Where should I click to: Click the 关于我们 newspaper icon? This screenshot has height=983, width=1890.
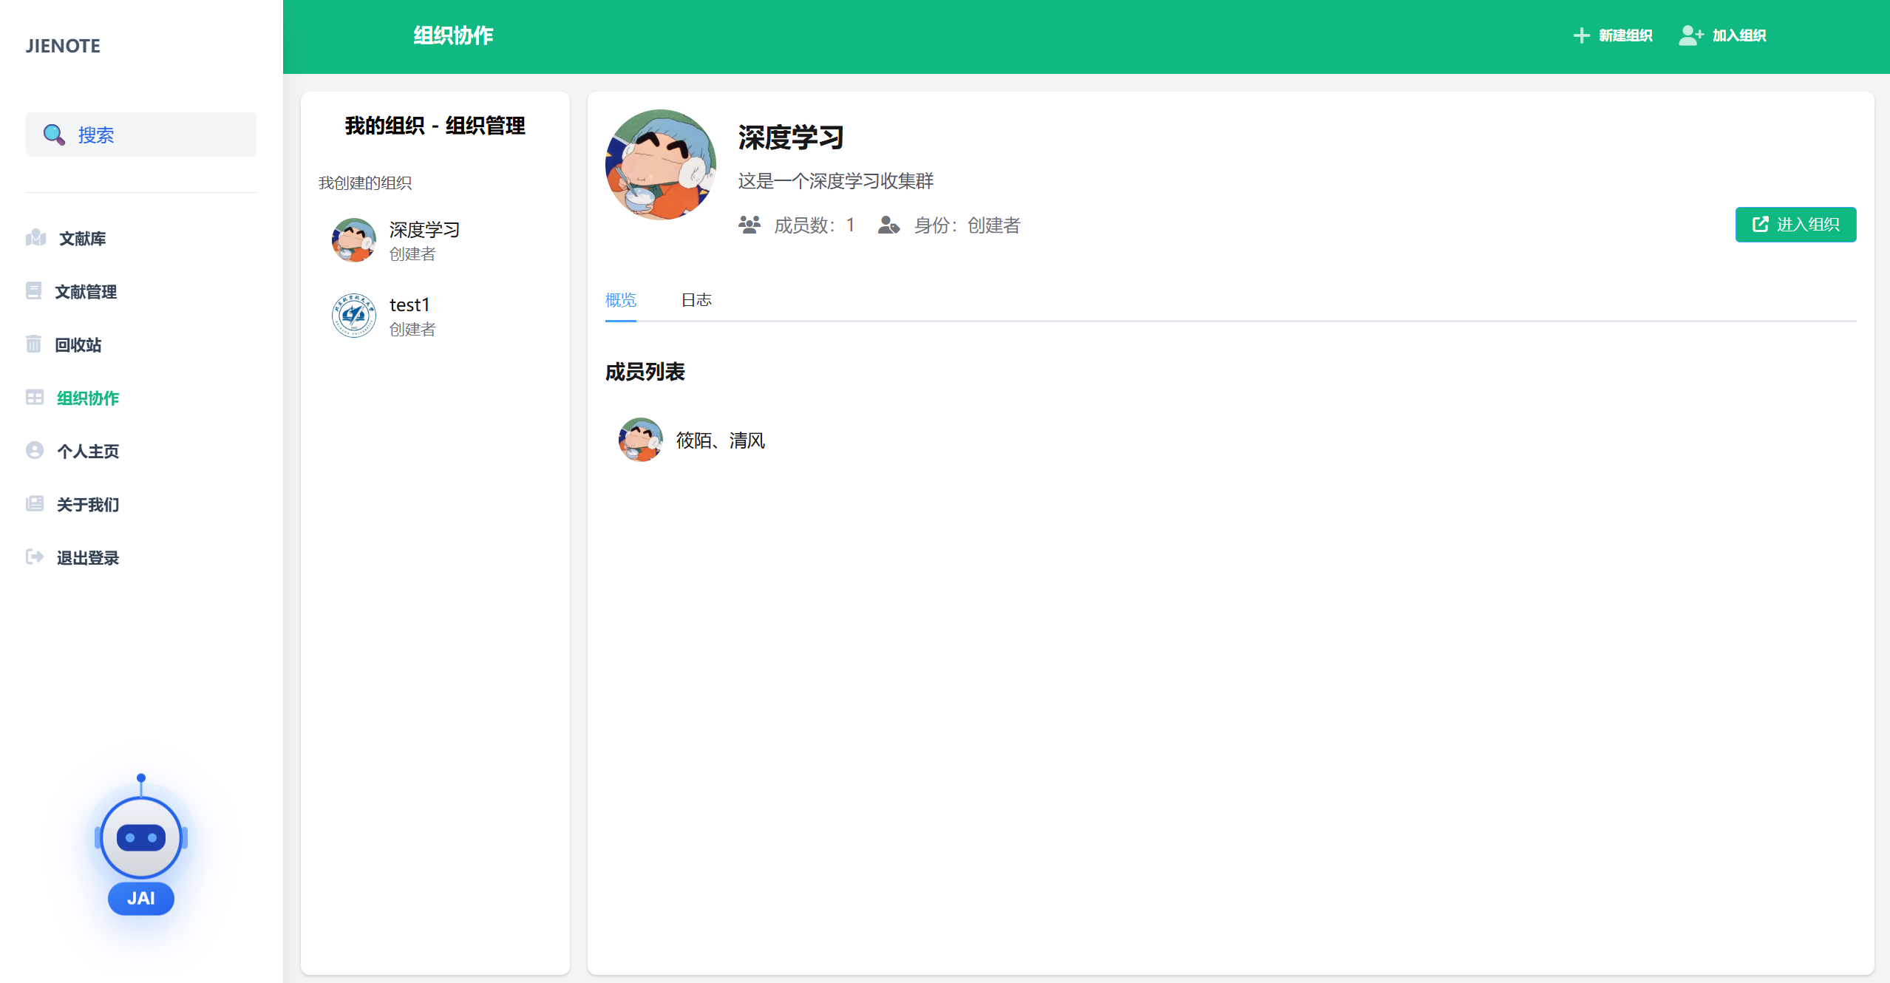tap(35, 504)
